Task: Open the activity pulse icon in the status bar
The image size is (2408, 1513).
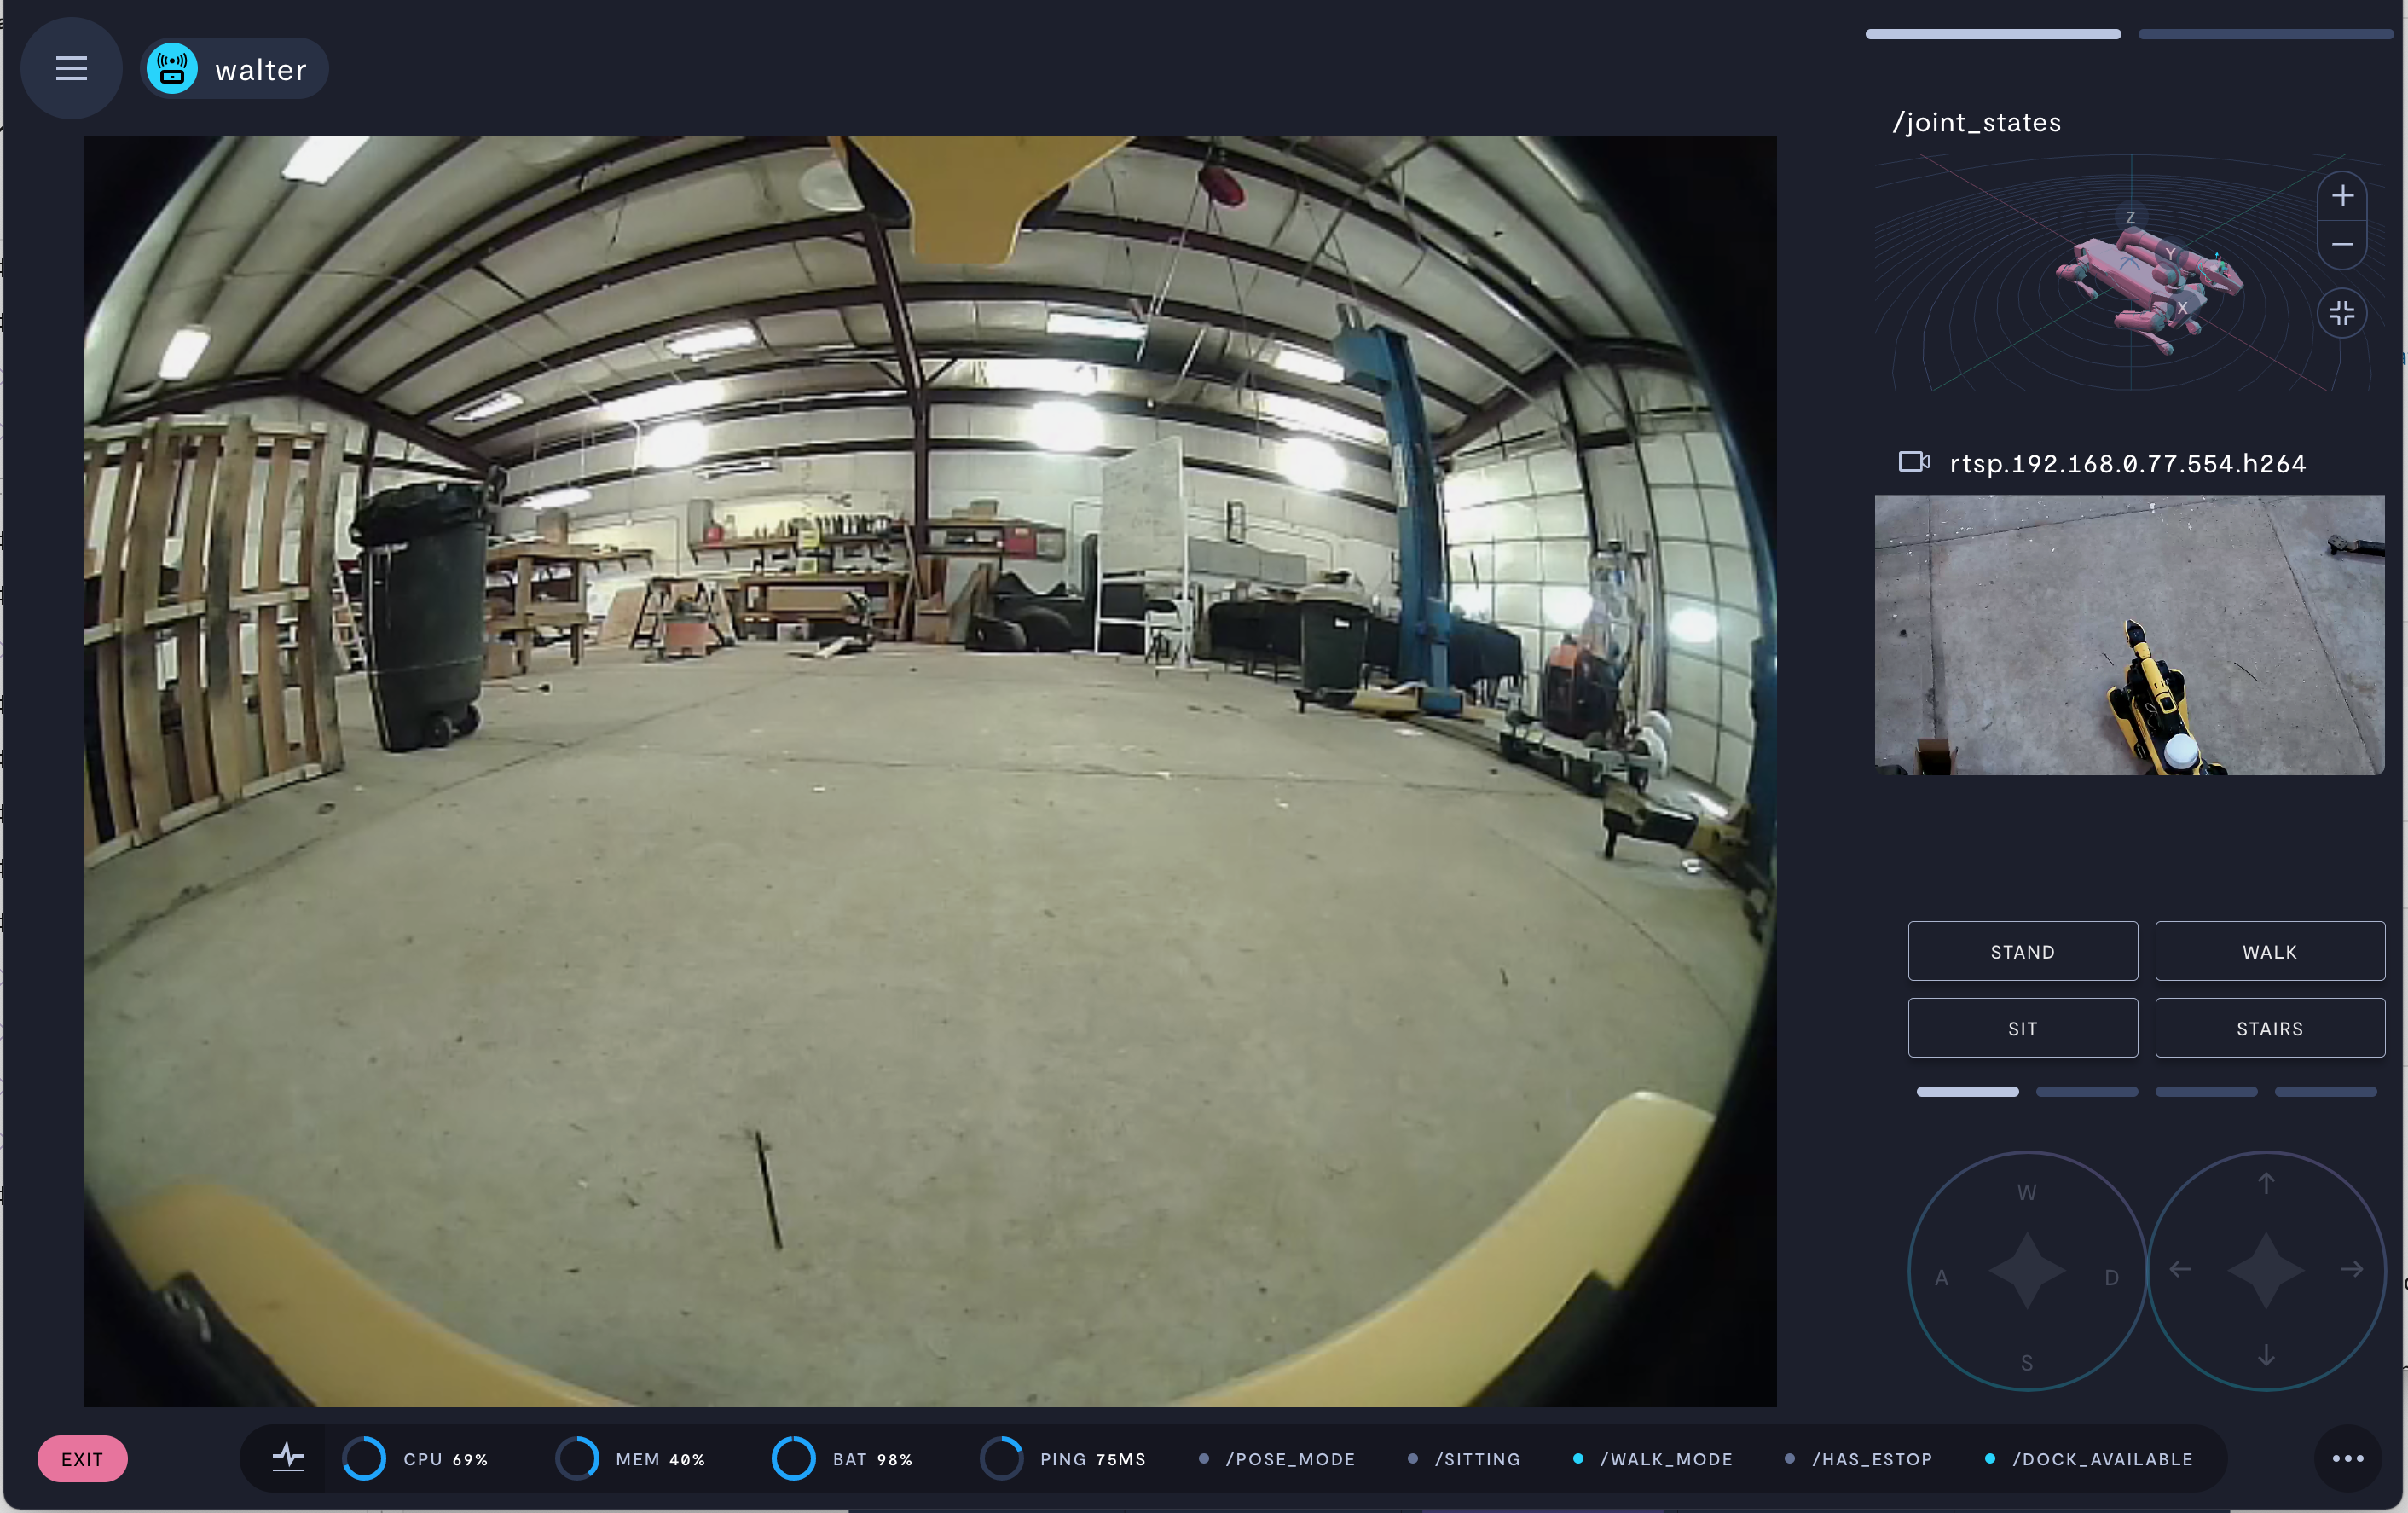Action: pyautogui.click(x=288, y=1457)
